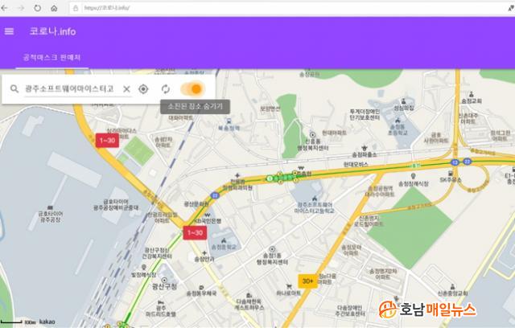The height and width of the screenshot is (328, 515).
Task: Switch to the 공적마스크 판매처 tab
Action: pyautogui.click(x=52, y=58)
